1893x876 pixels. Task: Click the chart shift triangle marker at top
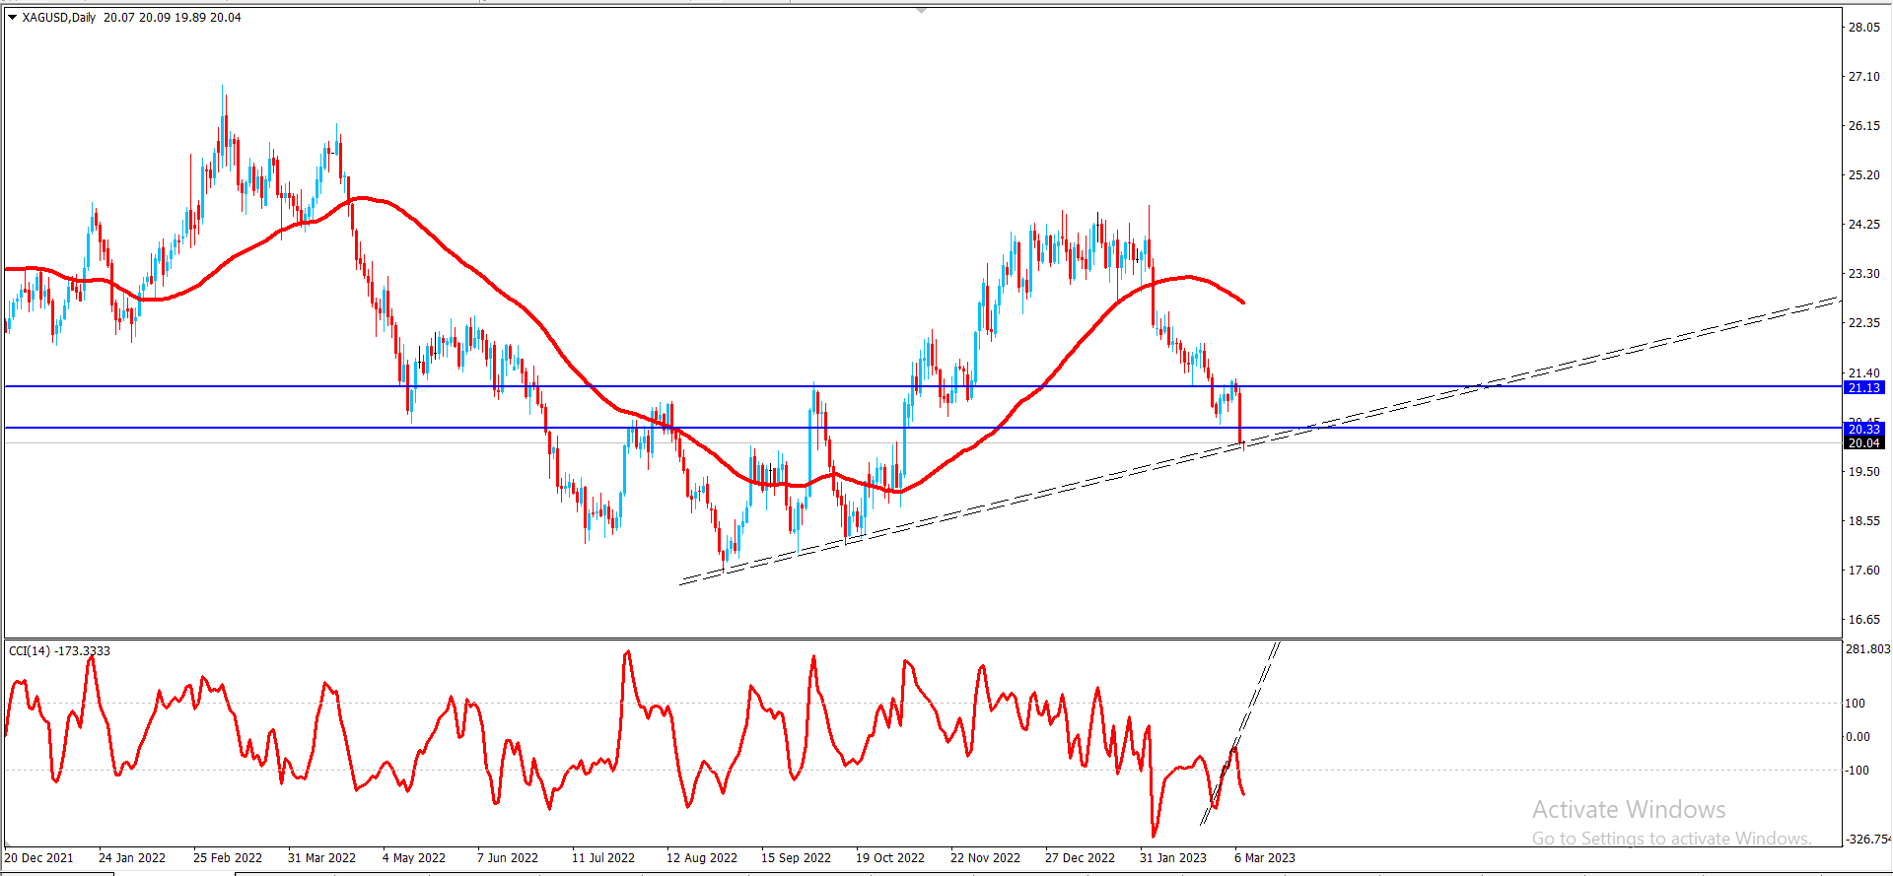click(921, 10)
